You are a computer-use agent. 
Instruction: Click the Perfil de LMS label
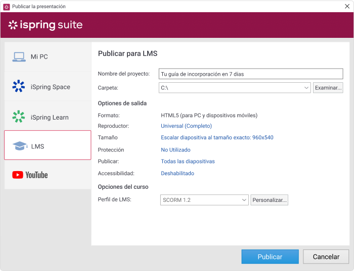114,199
